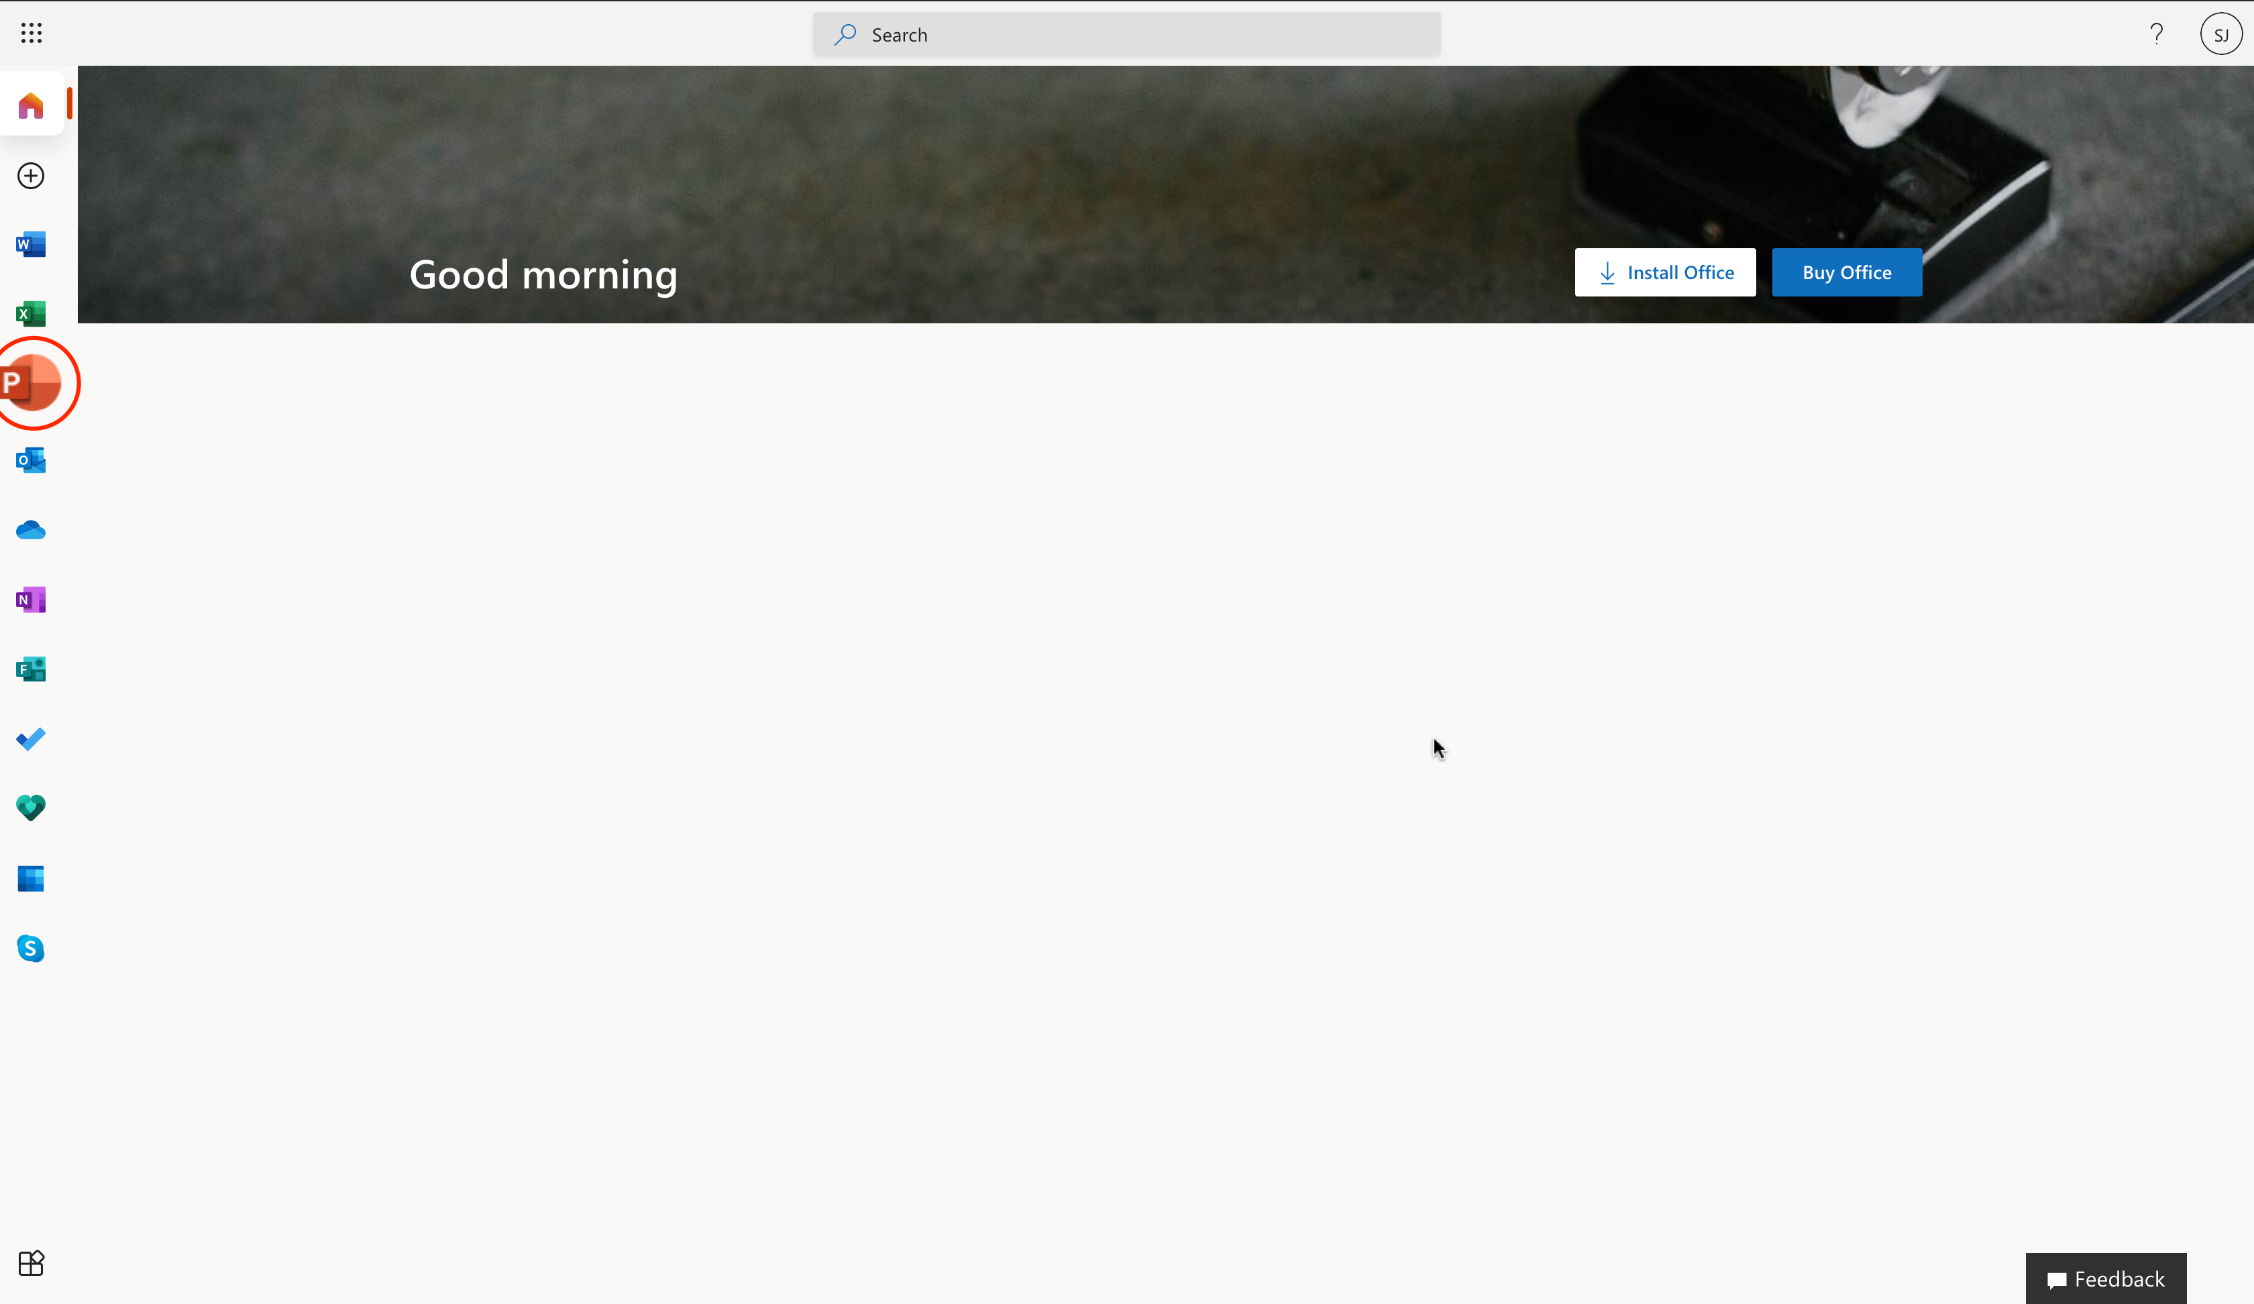Open Family Safety heart icon
2254x1304 pixels.
click(32, 808)
